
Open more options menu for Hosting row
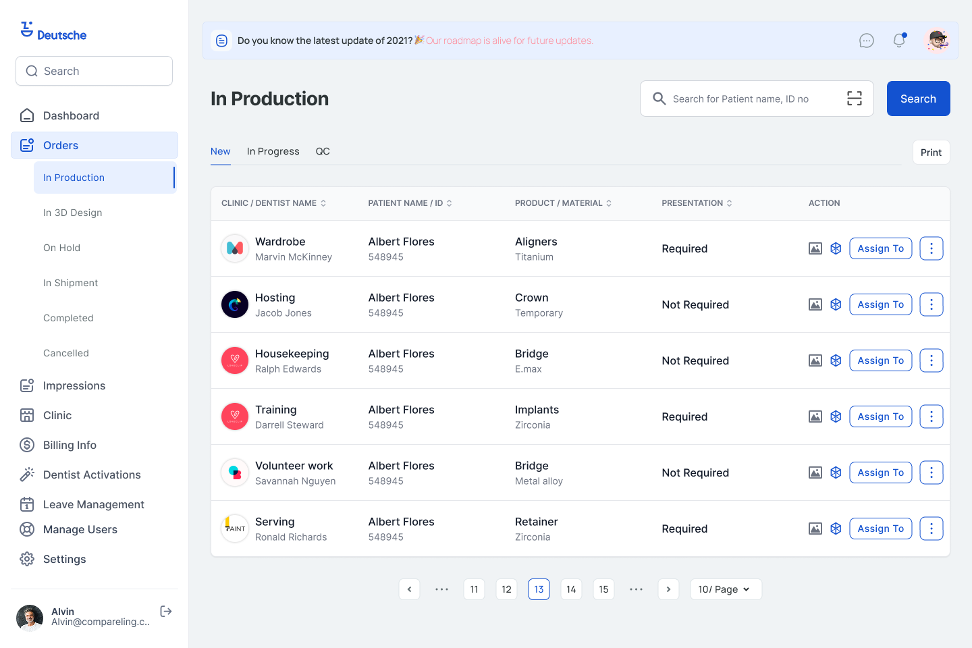[x=932, y=304]
